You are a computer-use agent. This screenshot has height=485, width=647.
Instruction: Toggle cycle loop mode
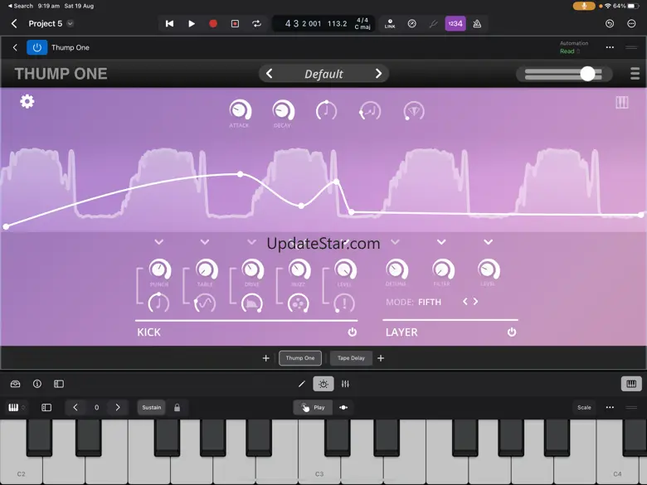tap(256, 23)
